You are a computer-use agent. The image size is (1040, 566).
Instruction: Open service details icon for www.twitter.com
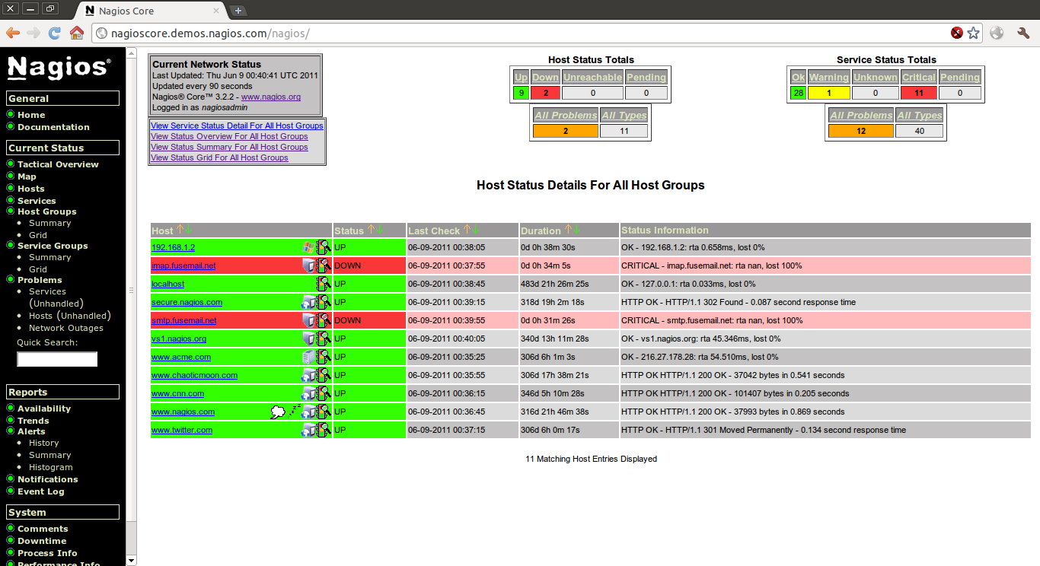pos(324,429)
